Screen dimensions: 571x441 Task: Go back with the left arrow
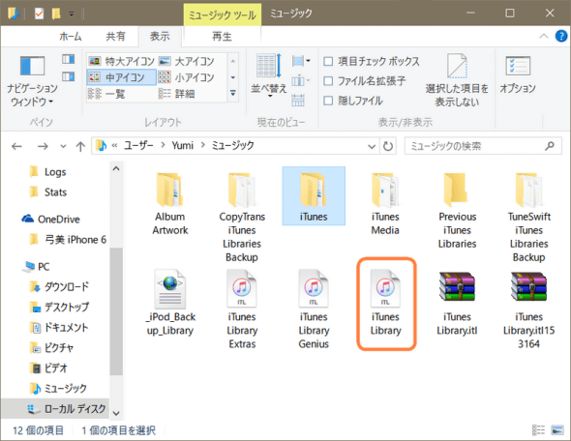coord(16,146)
